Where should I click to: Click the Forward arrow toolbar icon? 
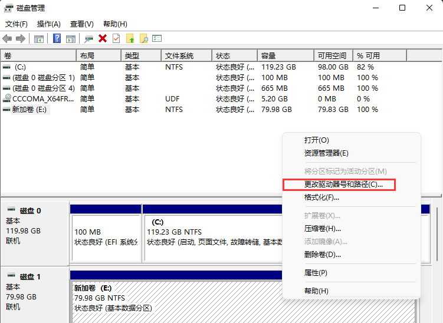coord(21,39)
